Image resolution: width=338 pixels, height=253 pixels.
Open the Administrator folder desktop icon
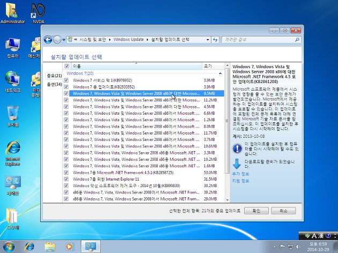click(12, 13)
